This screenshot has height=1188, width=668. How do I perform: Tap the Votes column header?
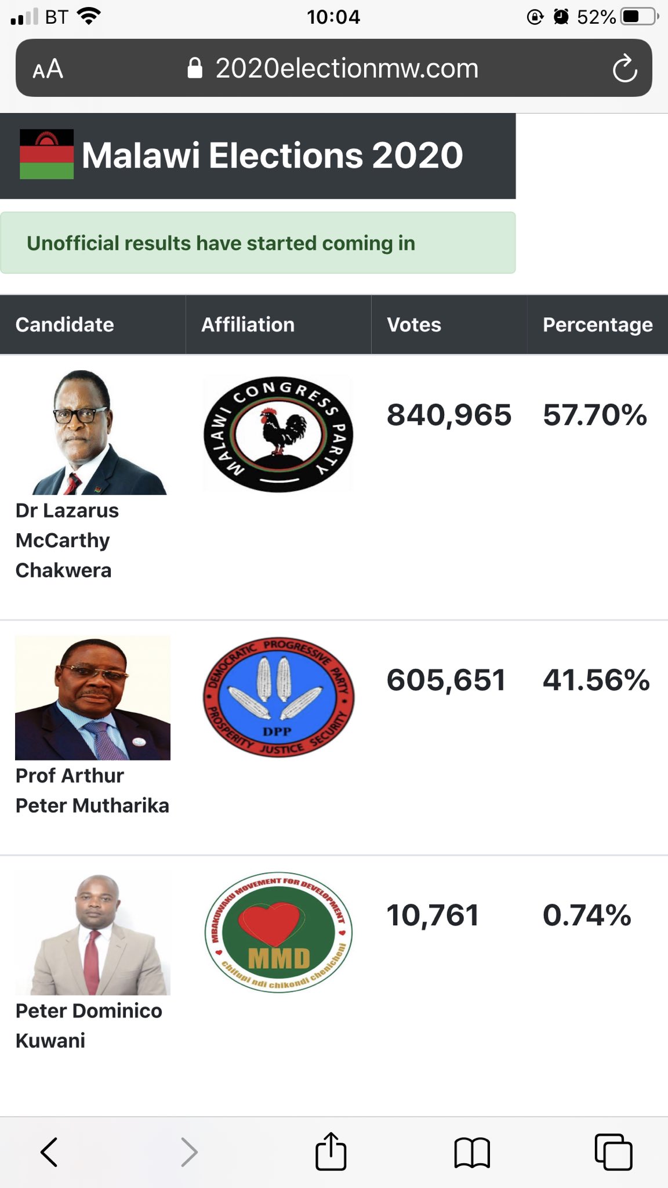(414, 325)
